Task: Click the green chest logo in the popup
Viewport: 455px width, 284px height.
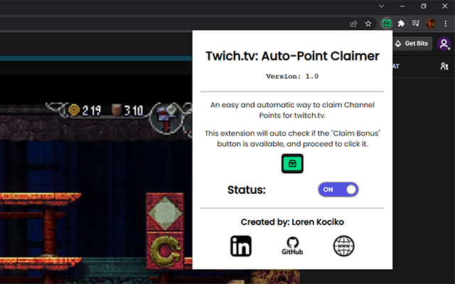Action: pos(292,164)
